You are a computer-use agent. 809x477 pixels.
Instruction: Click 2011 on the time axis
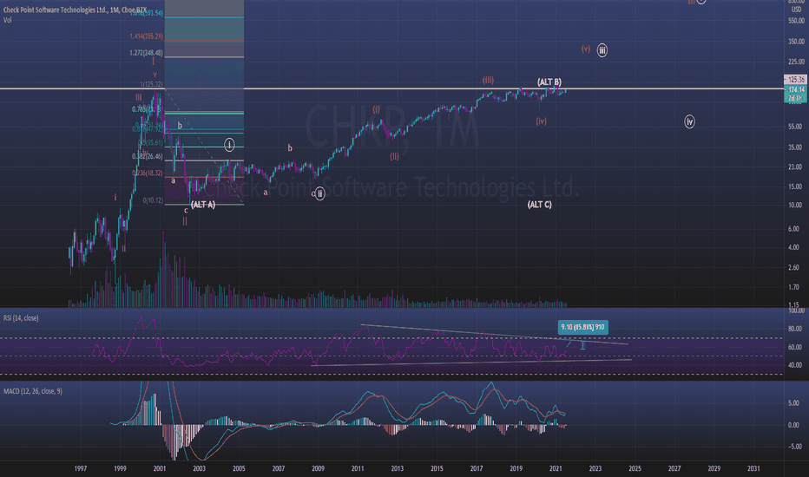(358, 468)
